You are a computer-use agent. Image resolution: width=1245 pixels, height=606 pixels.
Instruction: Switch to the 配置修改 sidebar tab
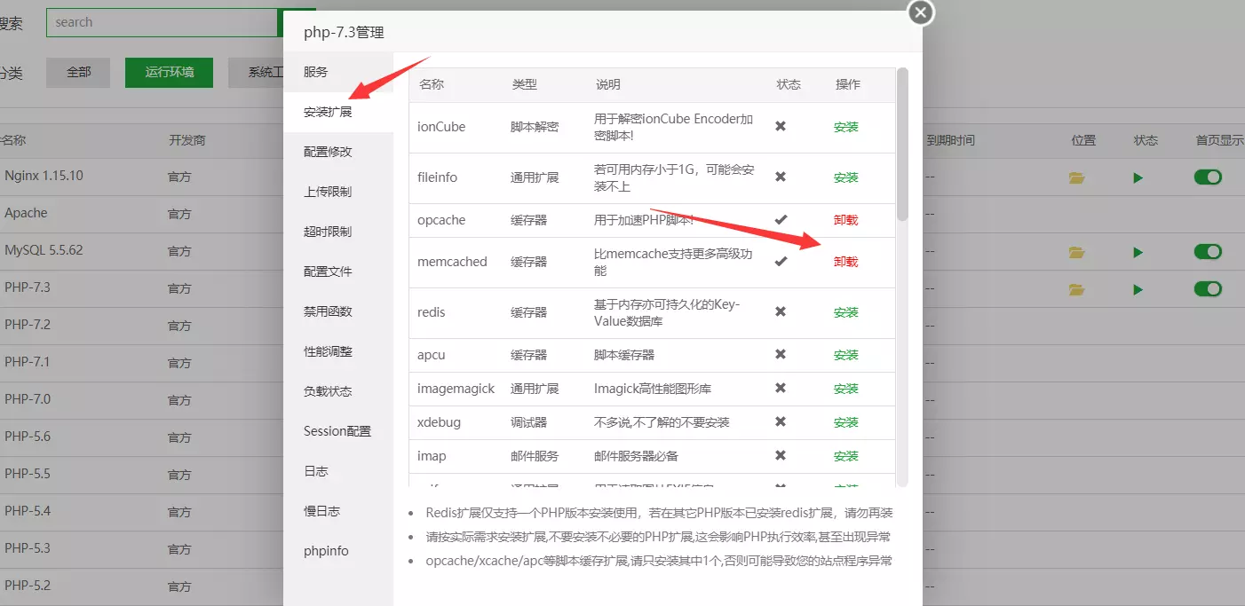(328, 152)
